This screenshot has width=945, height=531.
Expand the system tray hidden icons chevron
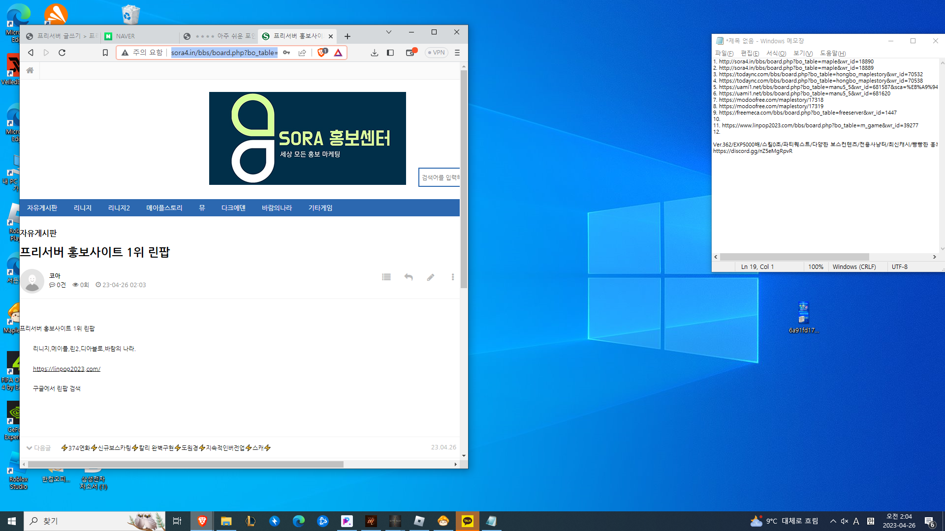point(833,521)
